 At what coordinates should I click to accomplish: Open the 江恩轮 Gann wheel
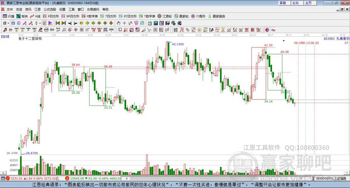click(165, 16)
